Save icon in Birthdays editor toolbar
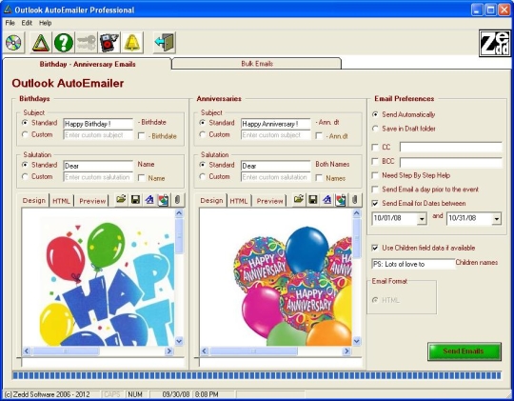 click(x=135, y=199)
